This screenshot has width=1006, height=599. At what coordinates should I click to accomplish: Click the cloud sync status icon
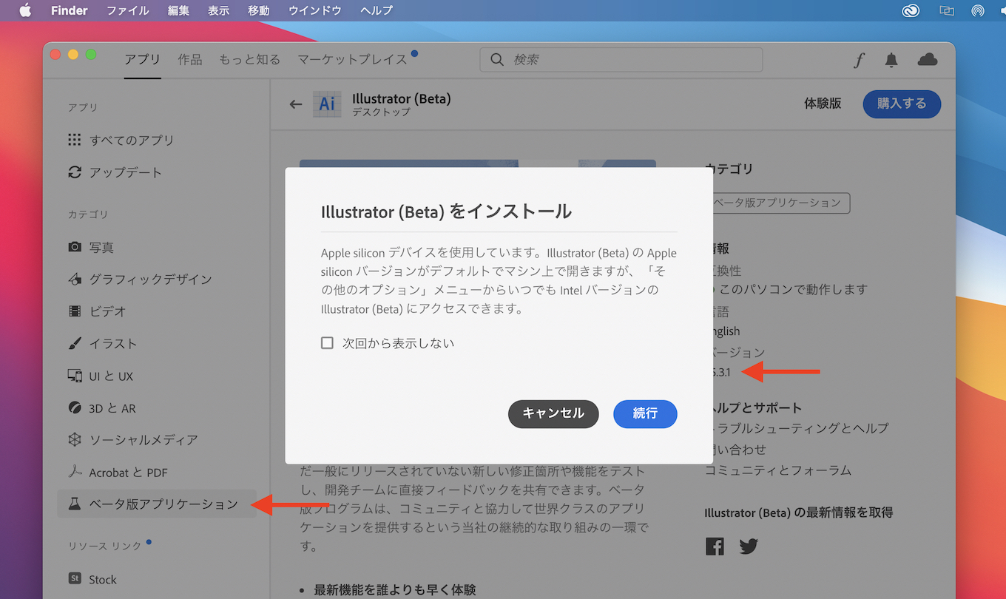click(x=928, y=60)
